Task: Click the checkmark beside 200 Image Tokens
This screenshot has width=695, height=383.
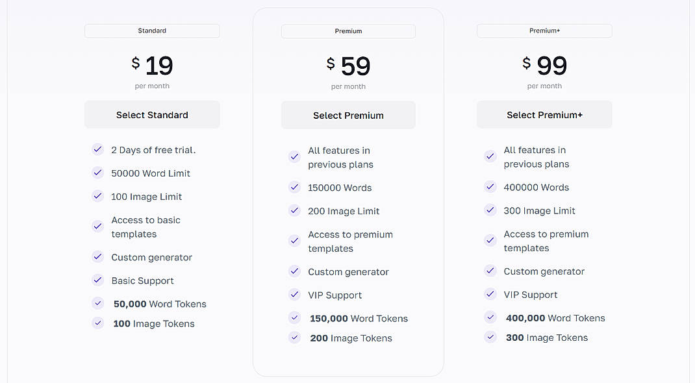Action: 294,337
